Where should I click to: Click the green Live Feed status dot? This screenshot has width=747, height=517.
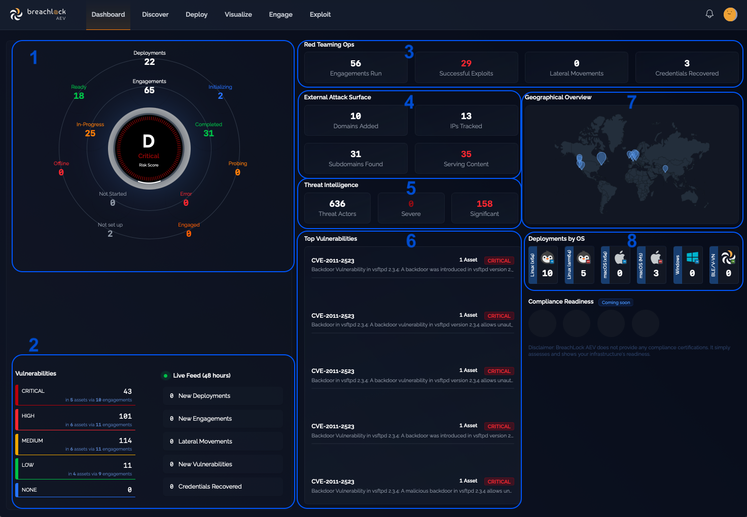165,376
